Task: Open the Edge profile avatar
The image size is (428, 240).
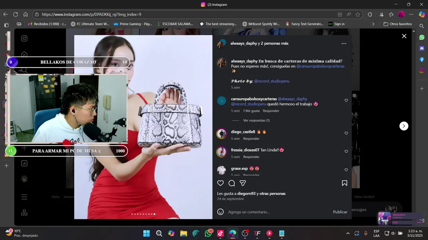Action: pyautogui.click(x=401, y=14)
